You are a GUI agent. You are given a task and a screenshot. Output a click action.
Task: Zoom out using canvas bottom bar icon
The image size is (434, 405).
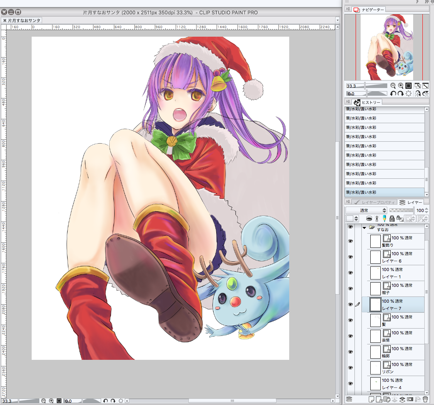point(44,401)
